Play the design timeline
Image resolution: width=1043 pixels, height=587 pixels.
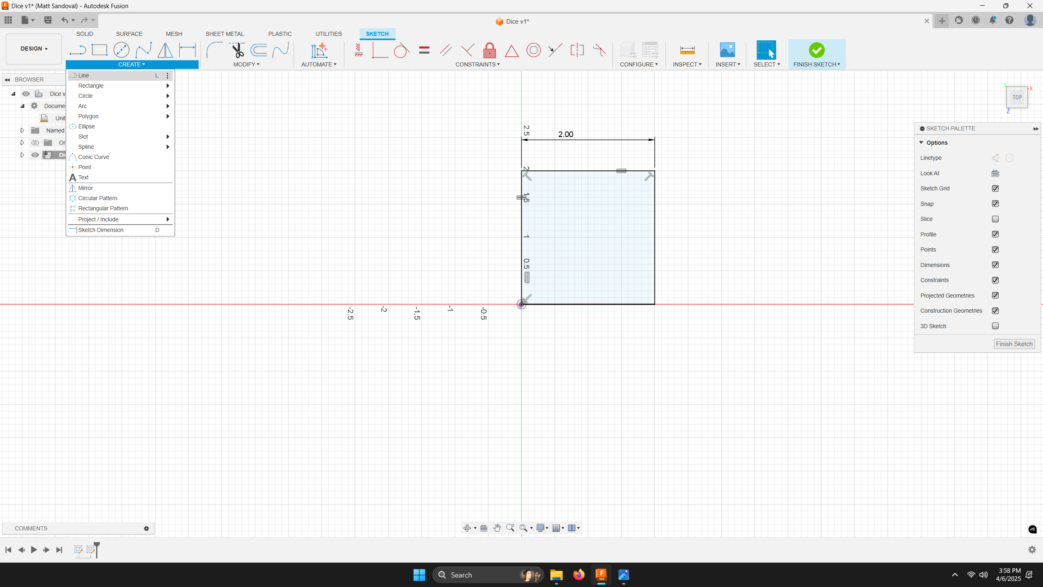tap(34, 550)
